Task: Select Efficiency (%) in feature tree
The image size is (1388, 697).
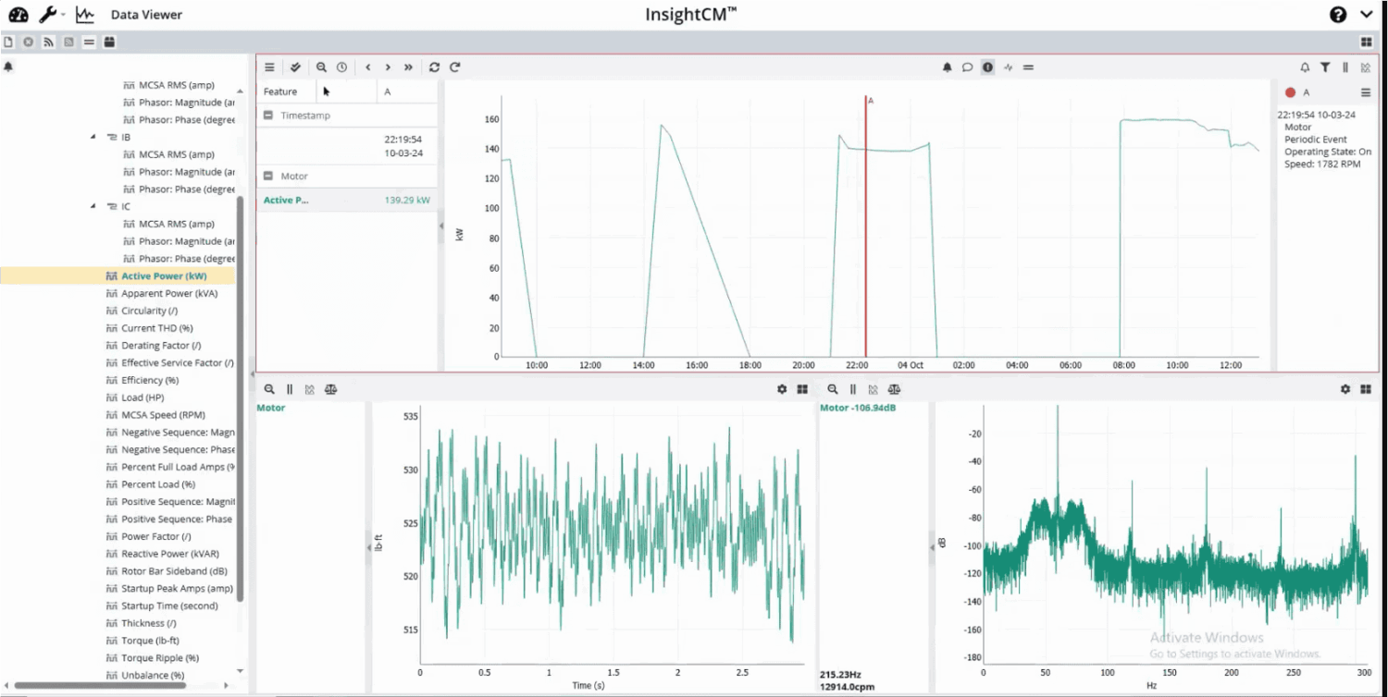Action: [149, 380]
